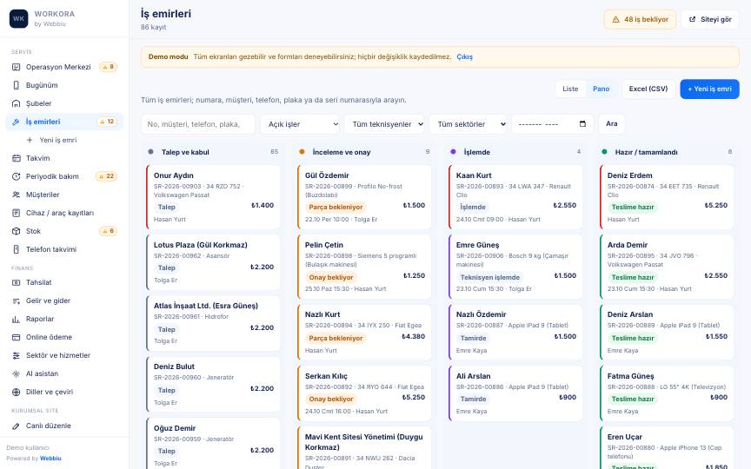Click the Raporlar chart icon
This screenshot has height=469, width=751.
point(16,320)
